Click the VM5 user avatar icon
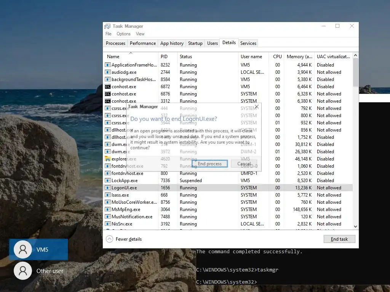Screen dimensions: 390x292 click(22, 249)
